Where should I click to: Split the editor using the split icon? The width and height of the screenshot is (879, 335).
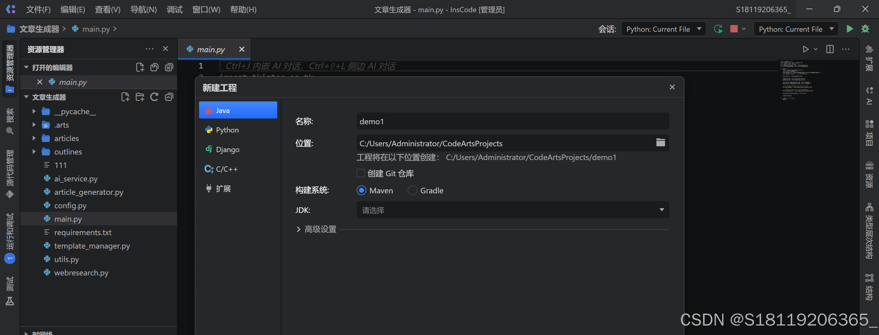pyautogui.click(x=830, y=49)
